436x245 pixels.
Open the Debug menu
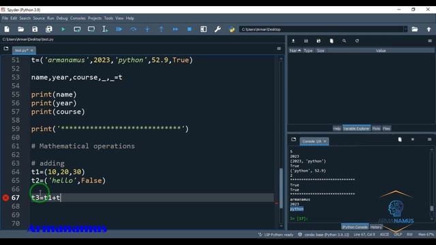pos(62,18)
